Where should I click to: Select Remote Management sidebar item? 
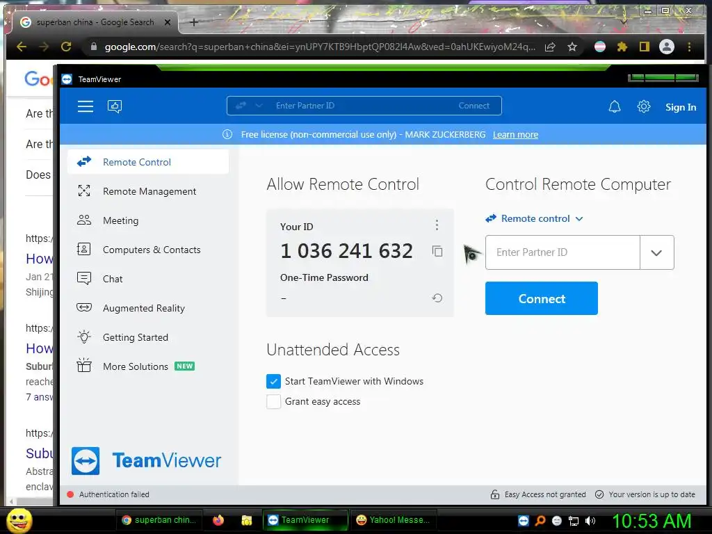pyautogui.click(x=148, y=191)
